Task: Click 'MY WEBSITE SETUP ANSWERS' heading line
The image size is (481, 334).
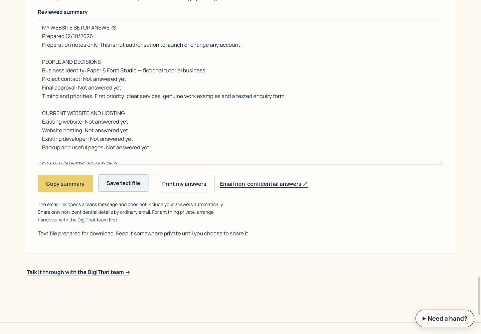Action: [x=79, y=28]
